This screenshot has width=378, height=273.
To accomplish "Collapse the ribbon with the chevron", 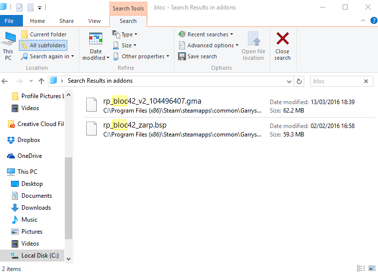I will point(363,21).
